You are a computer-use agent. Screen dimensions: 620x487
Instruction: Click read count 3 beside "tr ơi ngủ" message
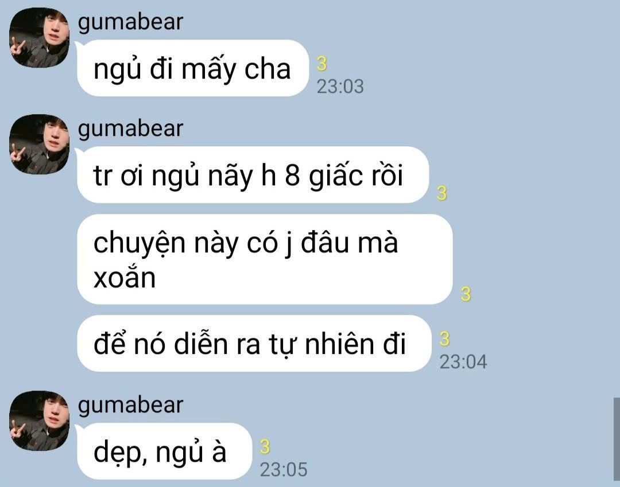pos(442,193)
